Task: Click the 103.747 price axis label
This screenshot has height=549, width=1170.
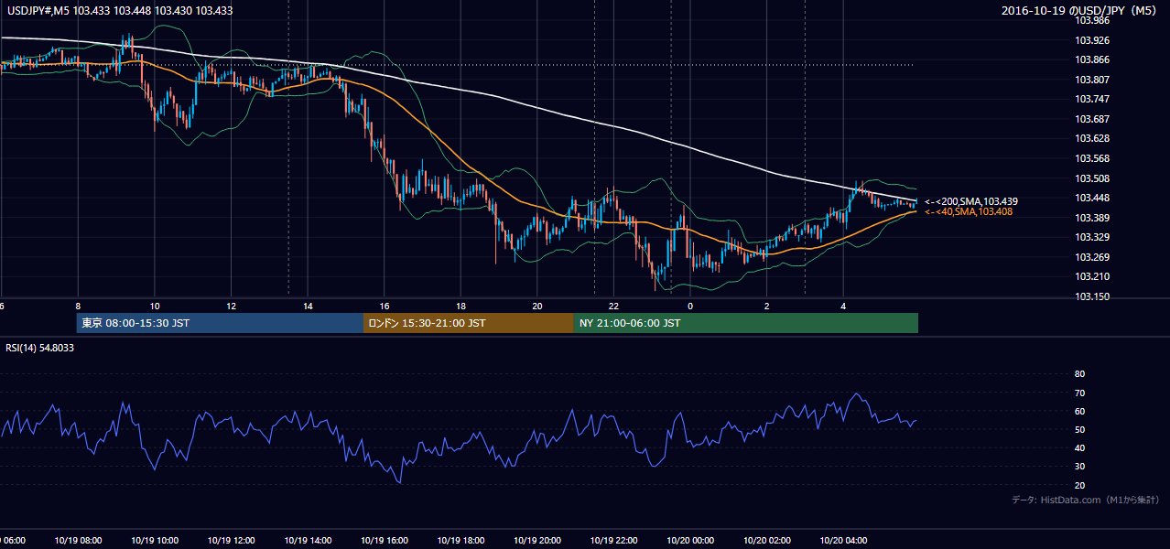Action: [1092, 99]
